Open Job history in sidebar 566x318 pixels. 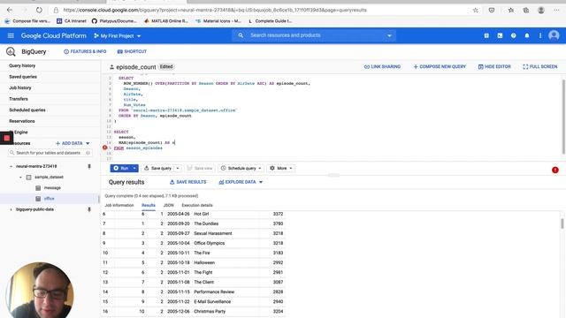click(20, 87)
